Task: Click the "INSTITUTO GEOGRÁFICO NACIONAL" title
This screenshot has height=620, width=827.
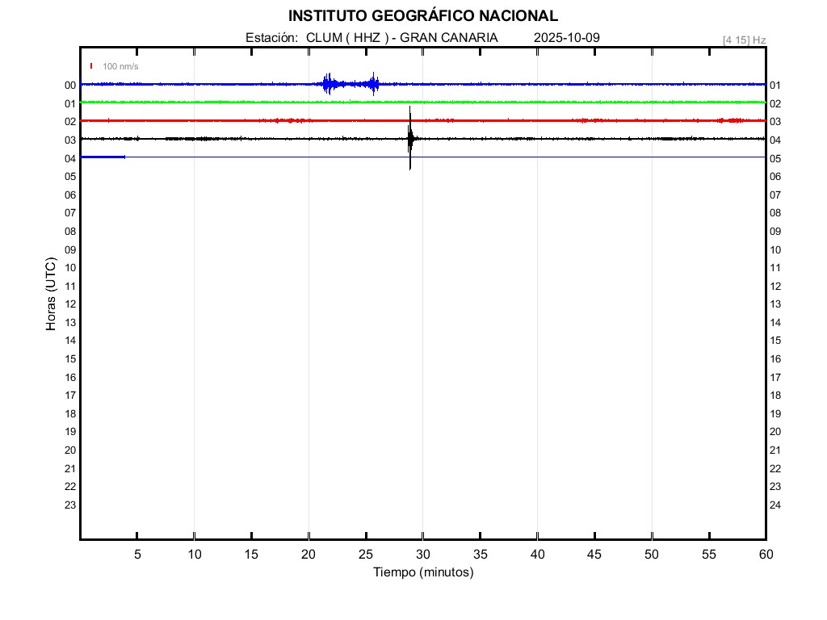Action: [422, 16]
